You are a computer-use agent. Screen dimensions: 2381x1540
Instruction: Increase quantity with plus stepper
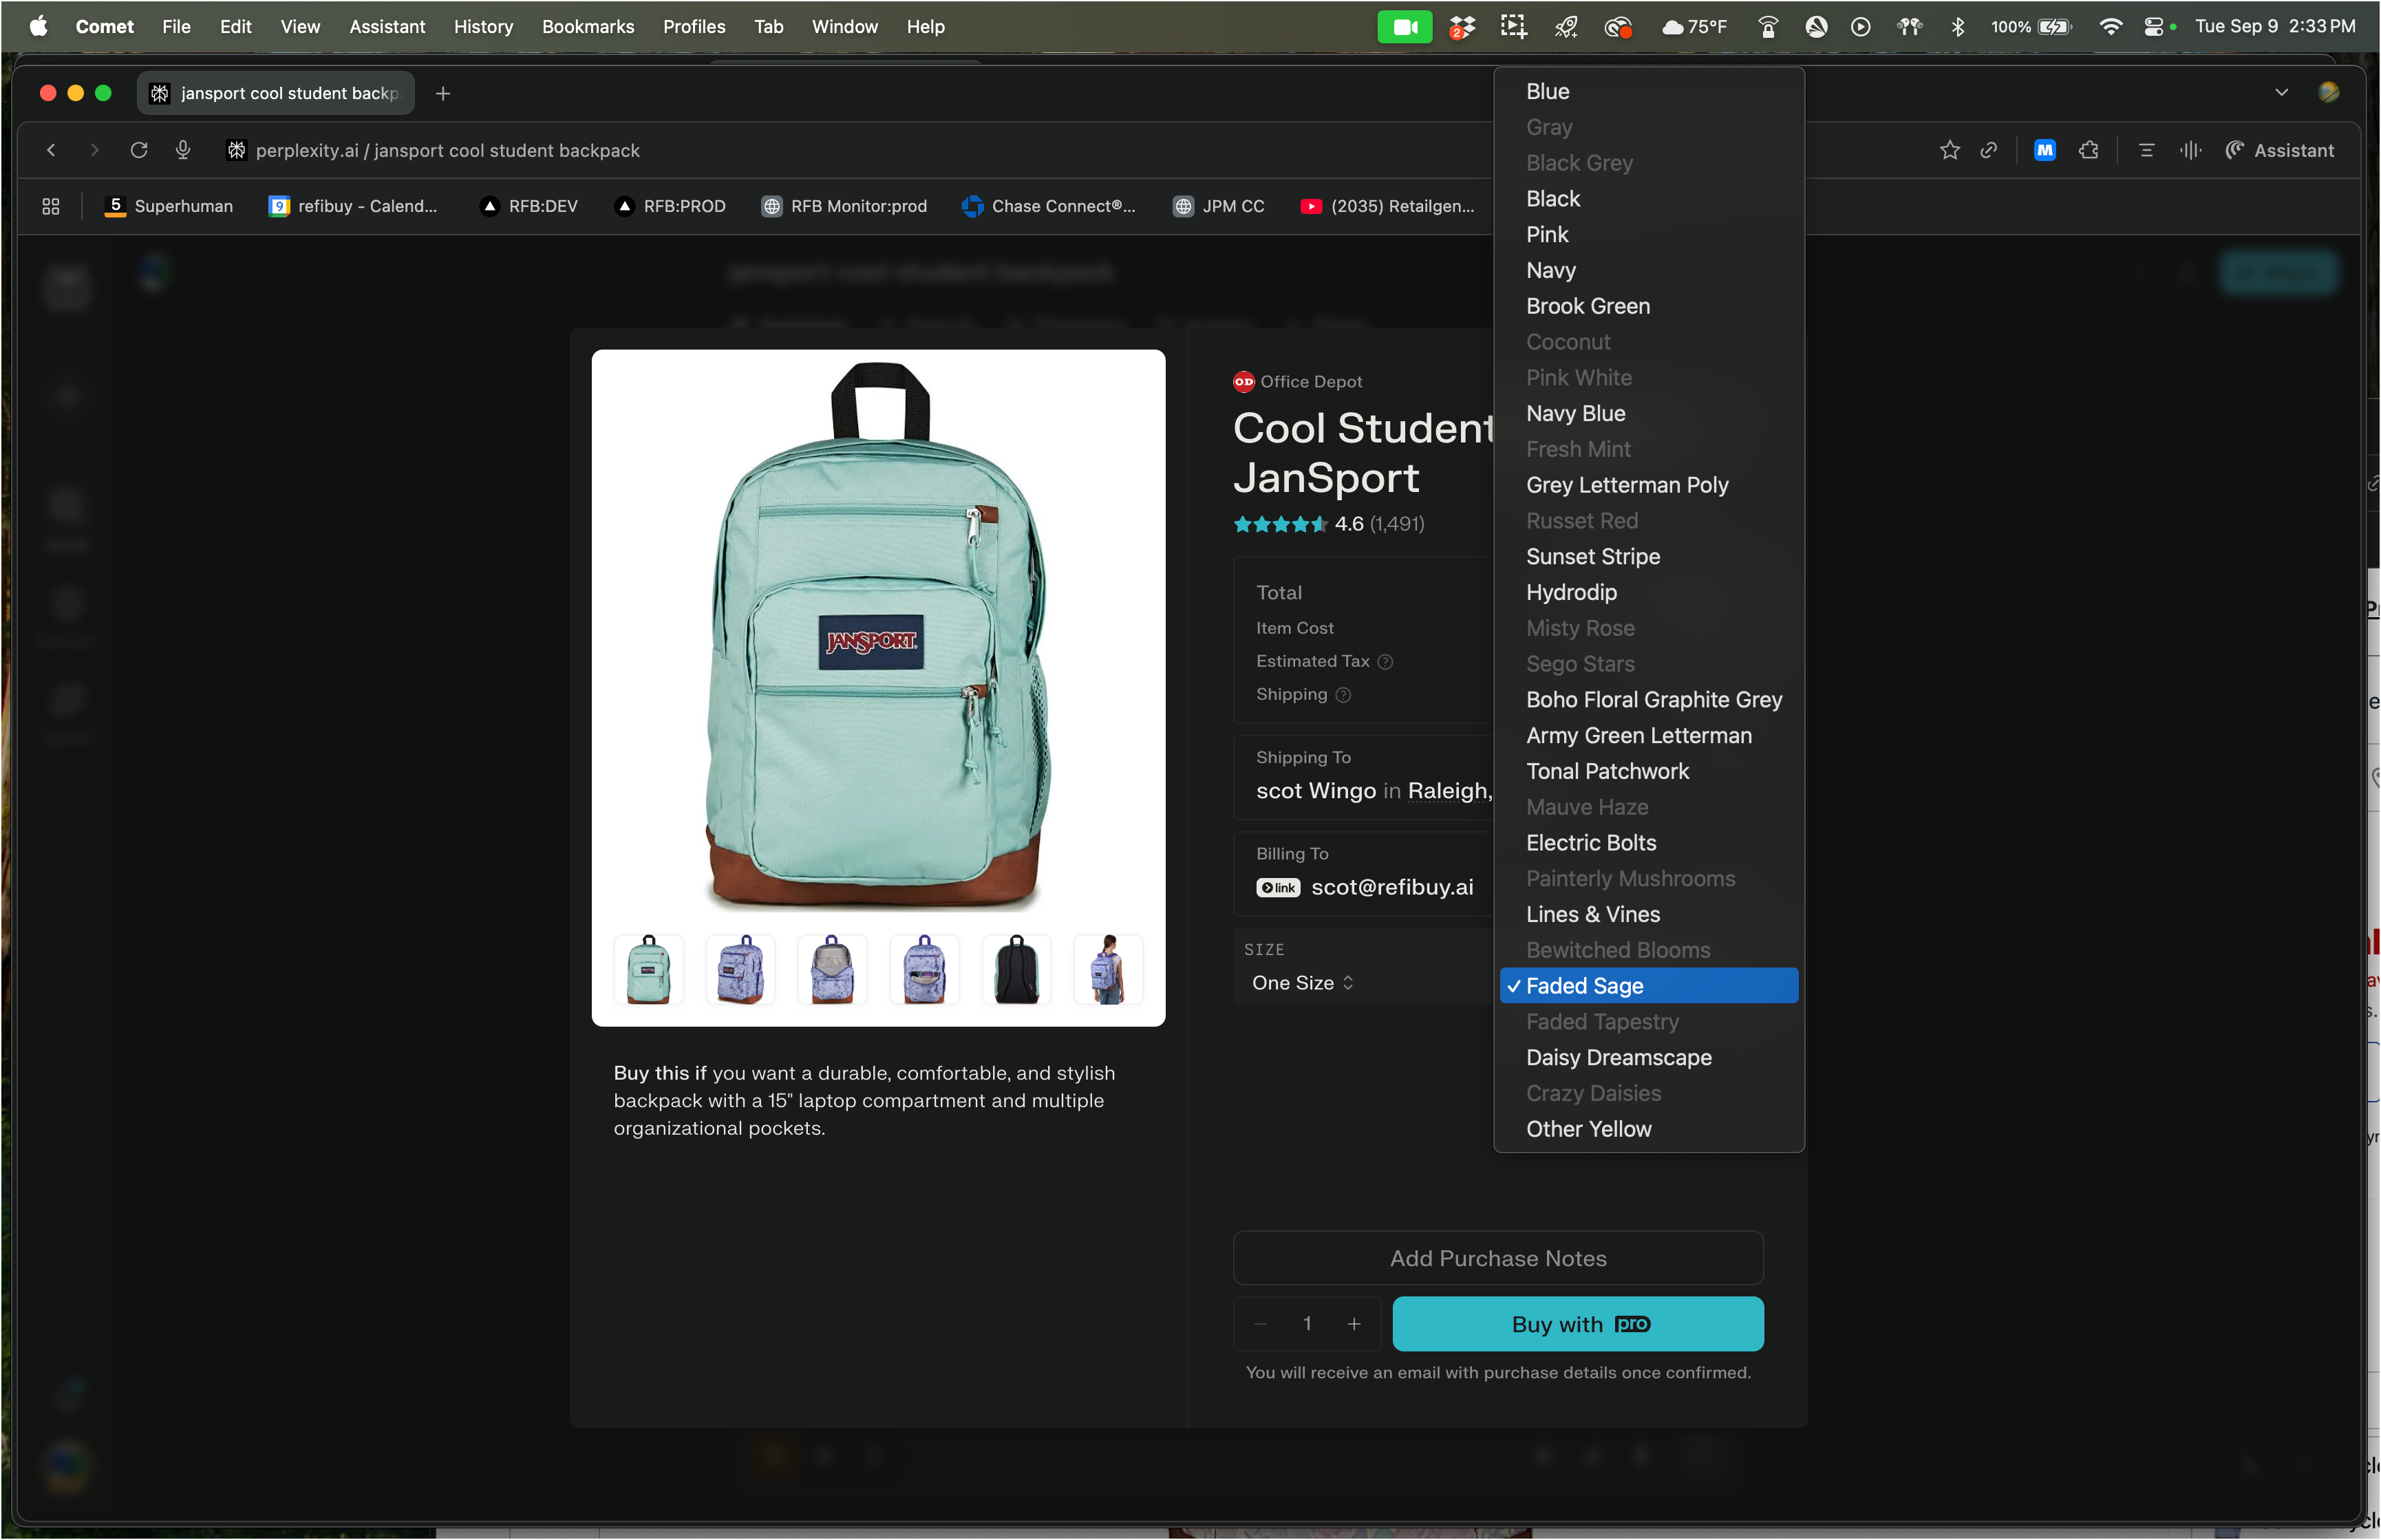(x=1353, y=1324)
